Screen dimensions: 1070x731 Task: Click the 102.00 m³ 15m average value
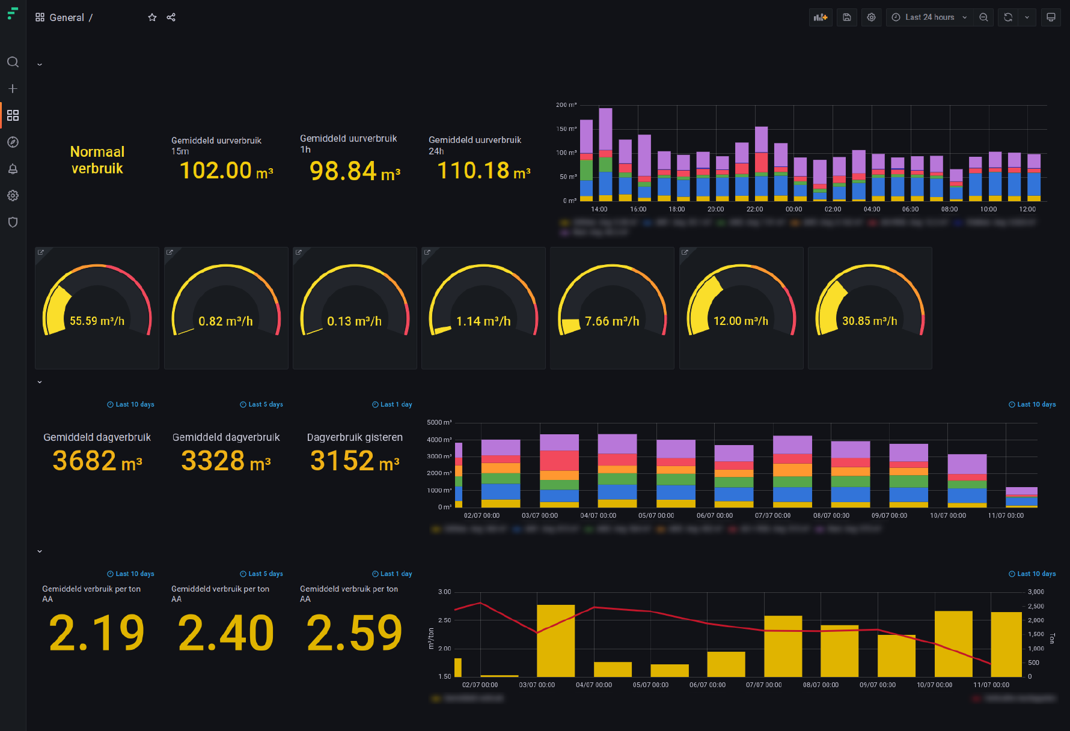pyautogui.click(x=227, y=171)
